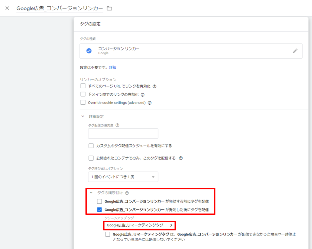Show help for すべてのページ URL でリンクを有効化
Viewport: 312px width, 249px height.
155,86
